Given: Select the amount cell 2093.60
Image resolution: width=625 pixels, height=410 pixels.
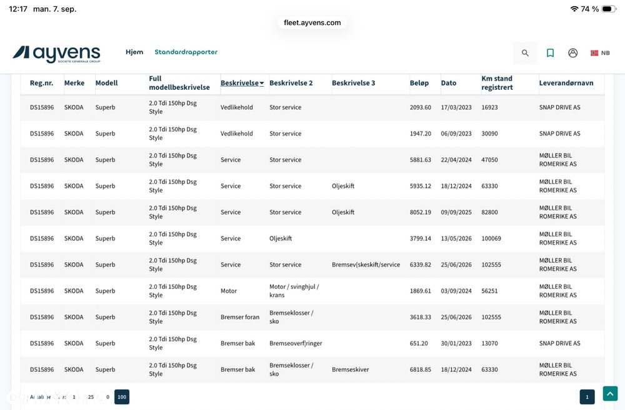Looking at the screenshot, I should (x=421, y=107).
